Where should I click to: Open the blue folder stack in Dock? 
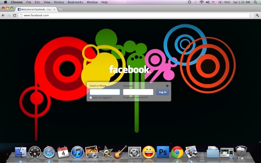213,152
